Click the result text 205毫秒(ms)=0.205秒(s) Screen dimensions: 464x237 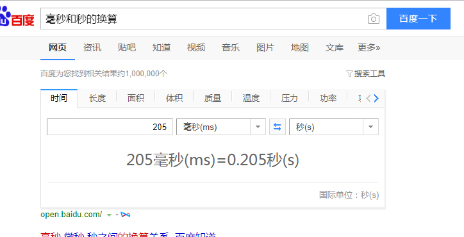[213, 160]
